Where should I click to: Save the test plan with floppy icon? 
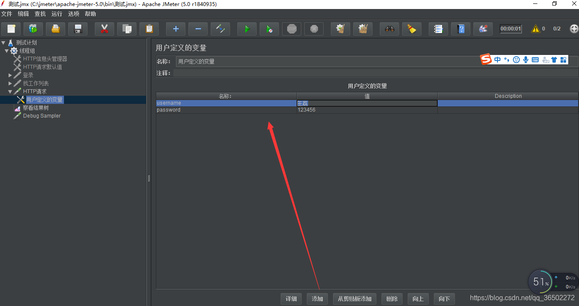pos(78,29)
